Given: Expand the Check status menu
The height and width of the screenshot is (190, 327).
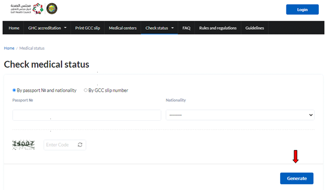Looking at the screenshot, I should click(x=159, y=28).
